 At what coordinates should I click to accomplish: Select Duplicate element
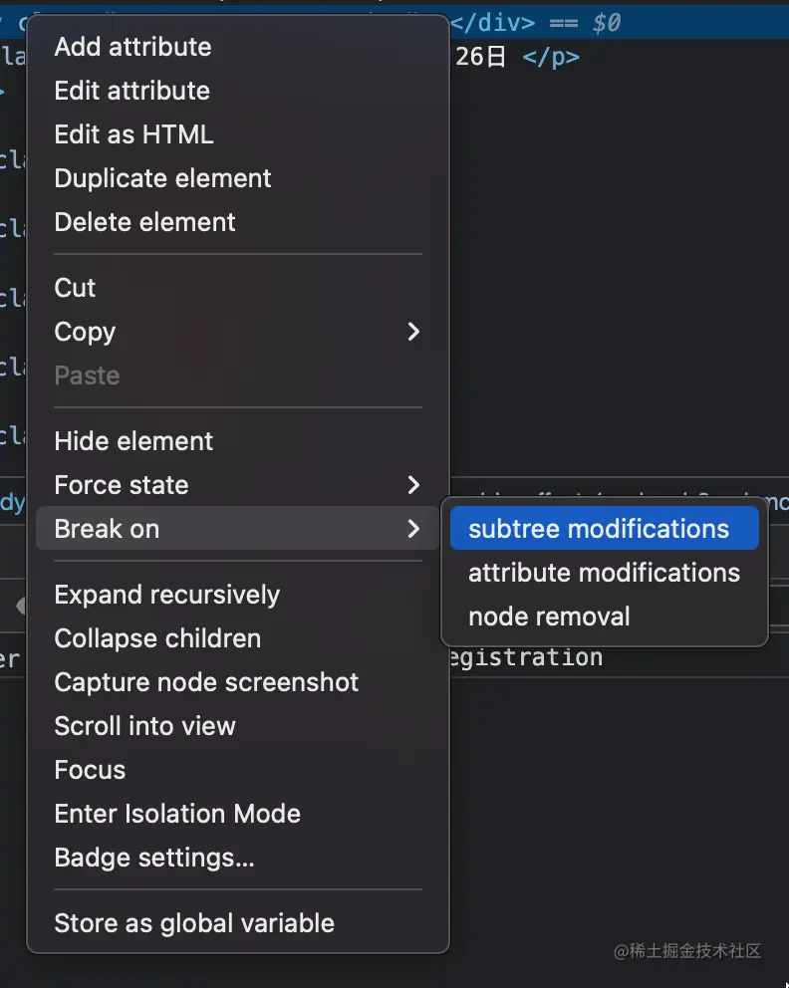tap(162, 178)
